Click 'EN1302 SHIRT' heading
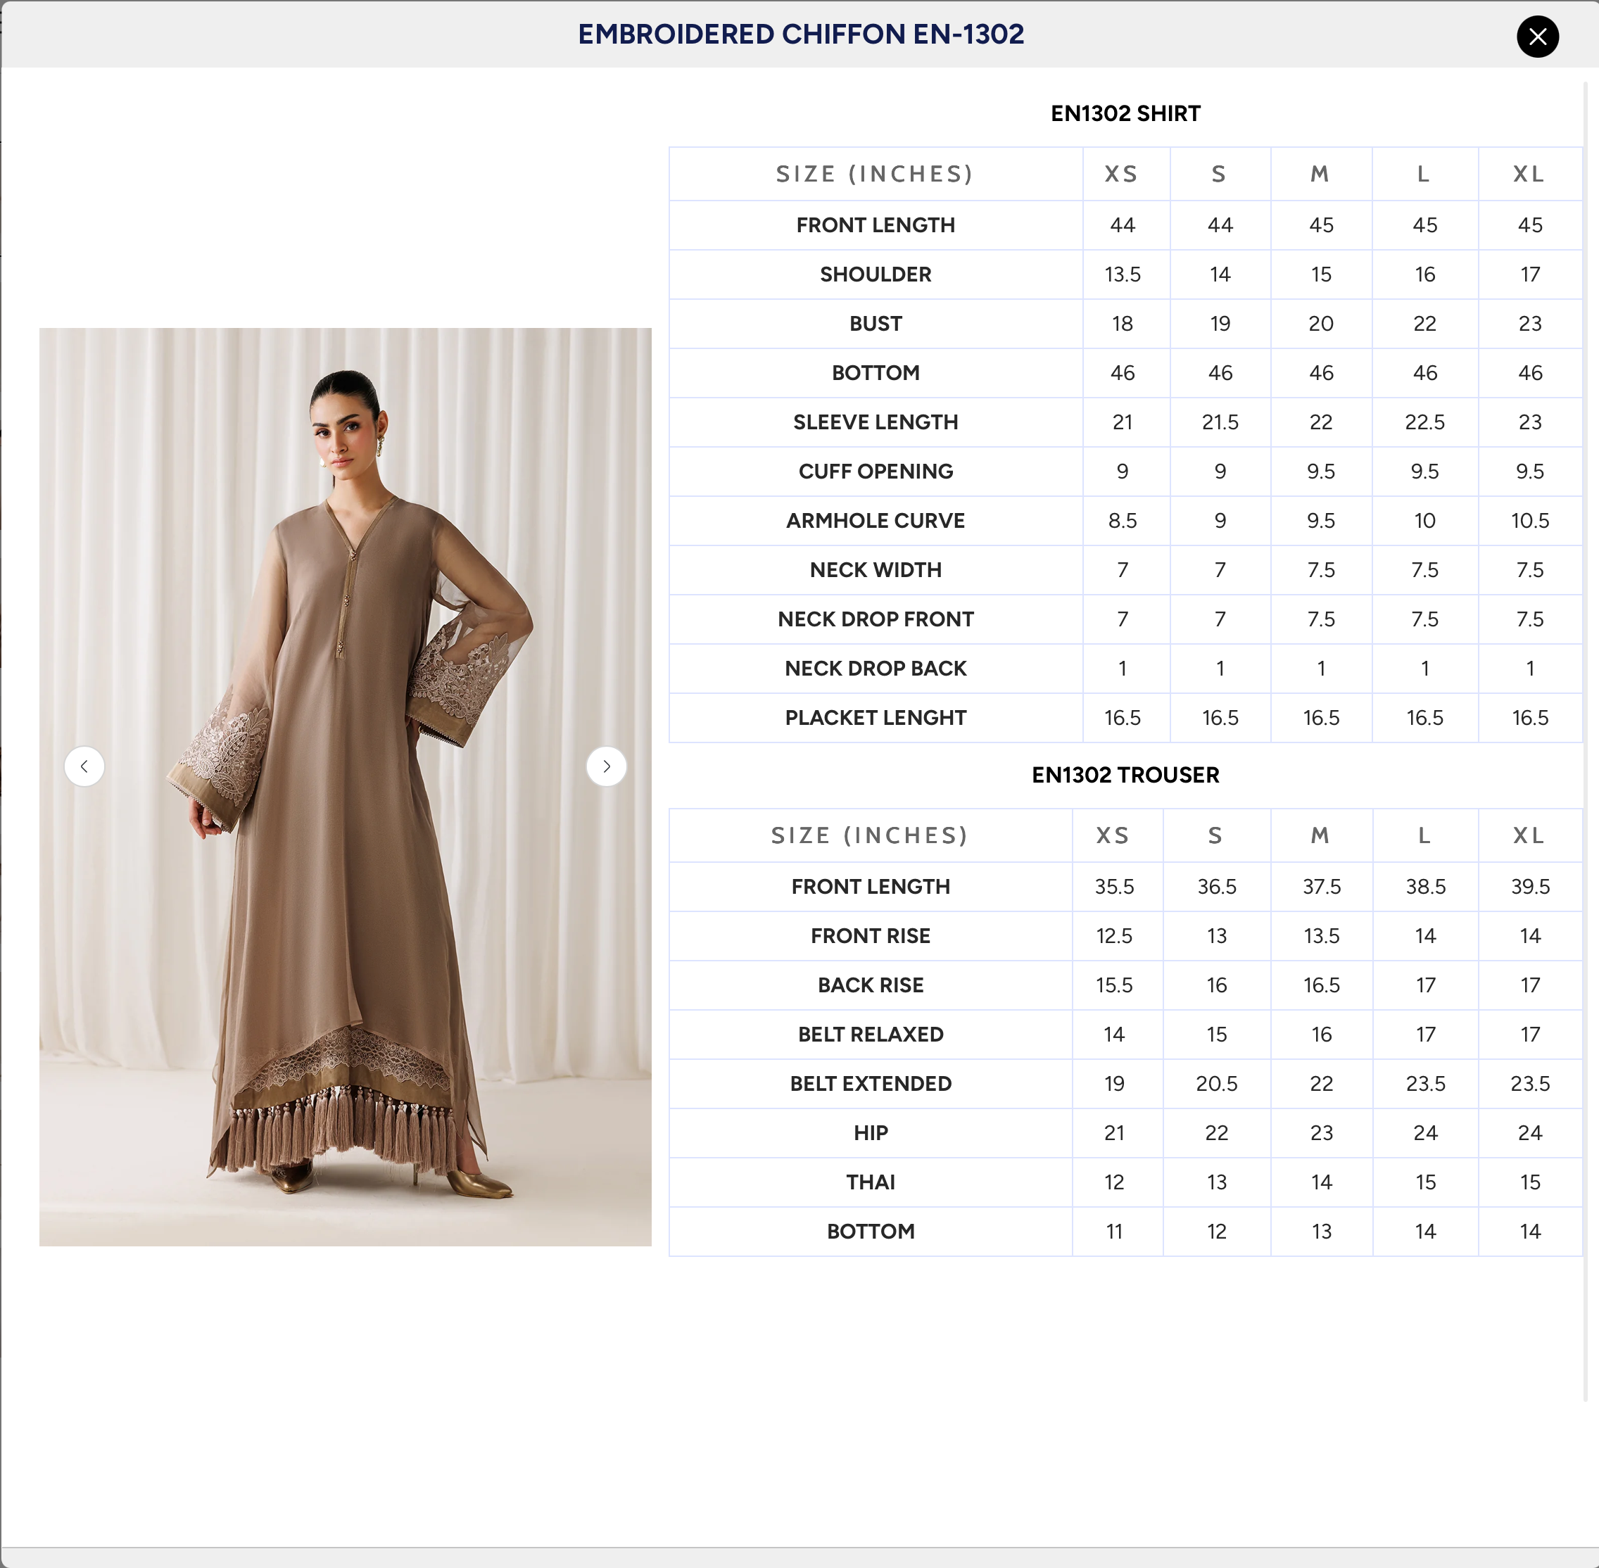 click(x=1125, y=113)
